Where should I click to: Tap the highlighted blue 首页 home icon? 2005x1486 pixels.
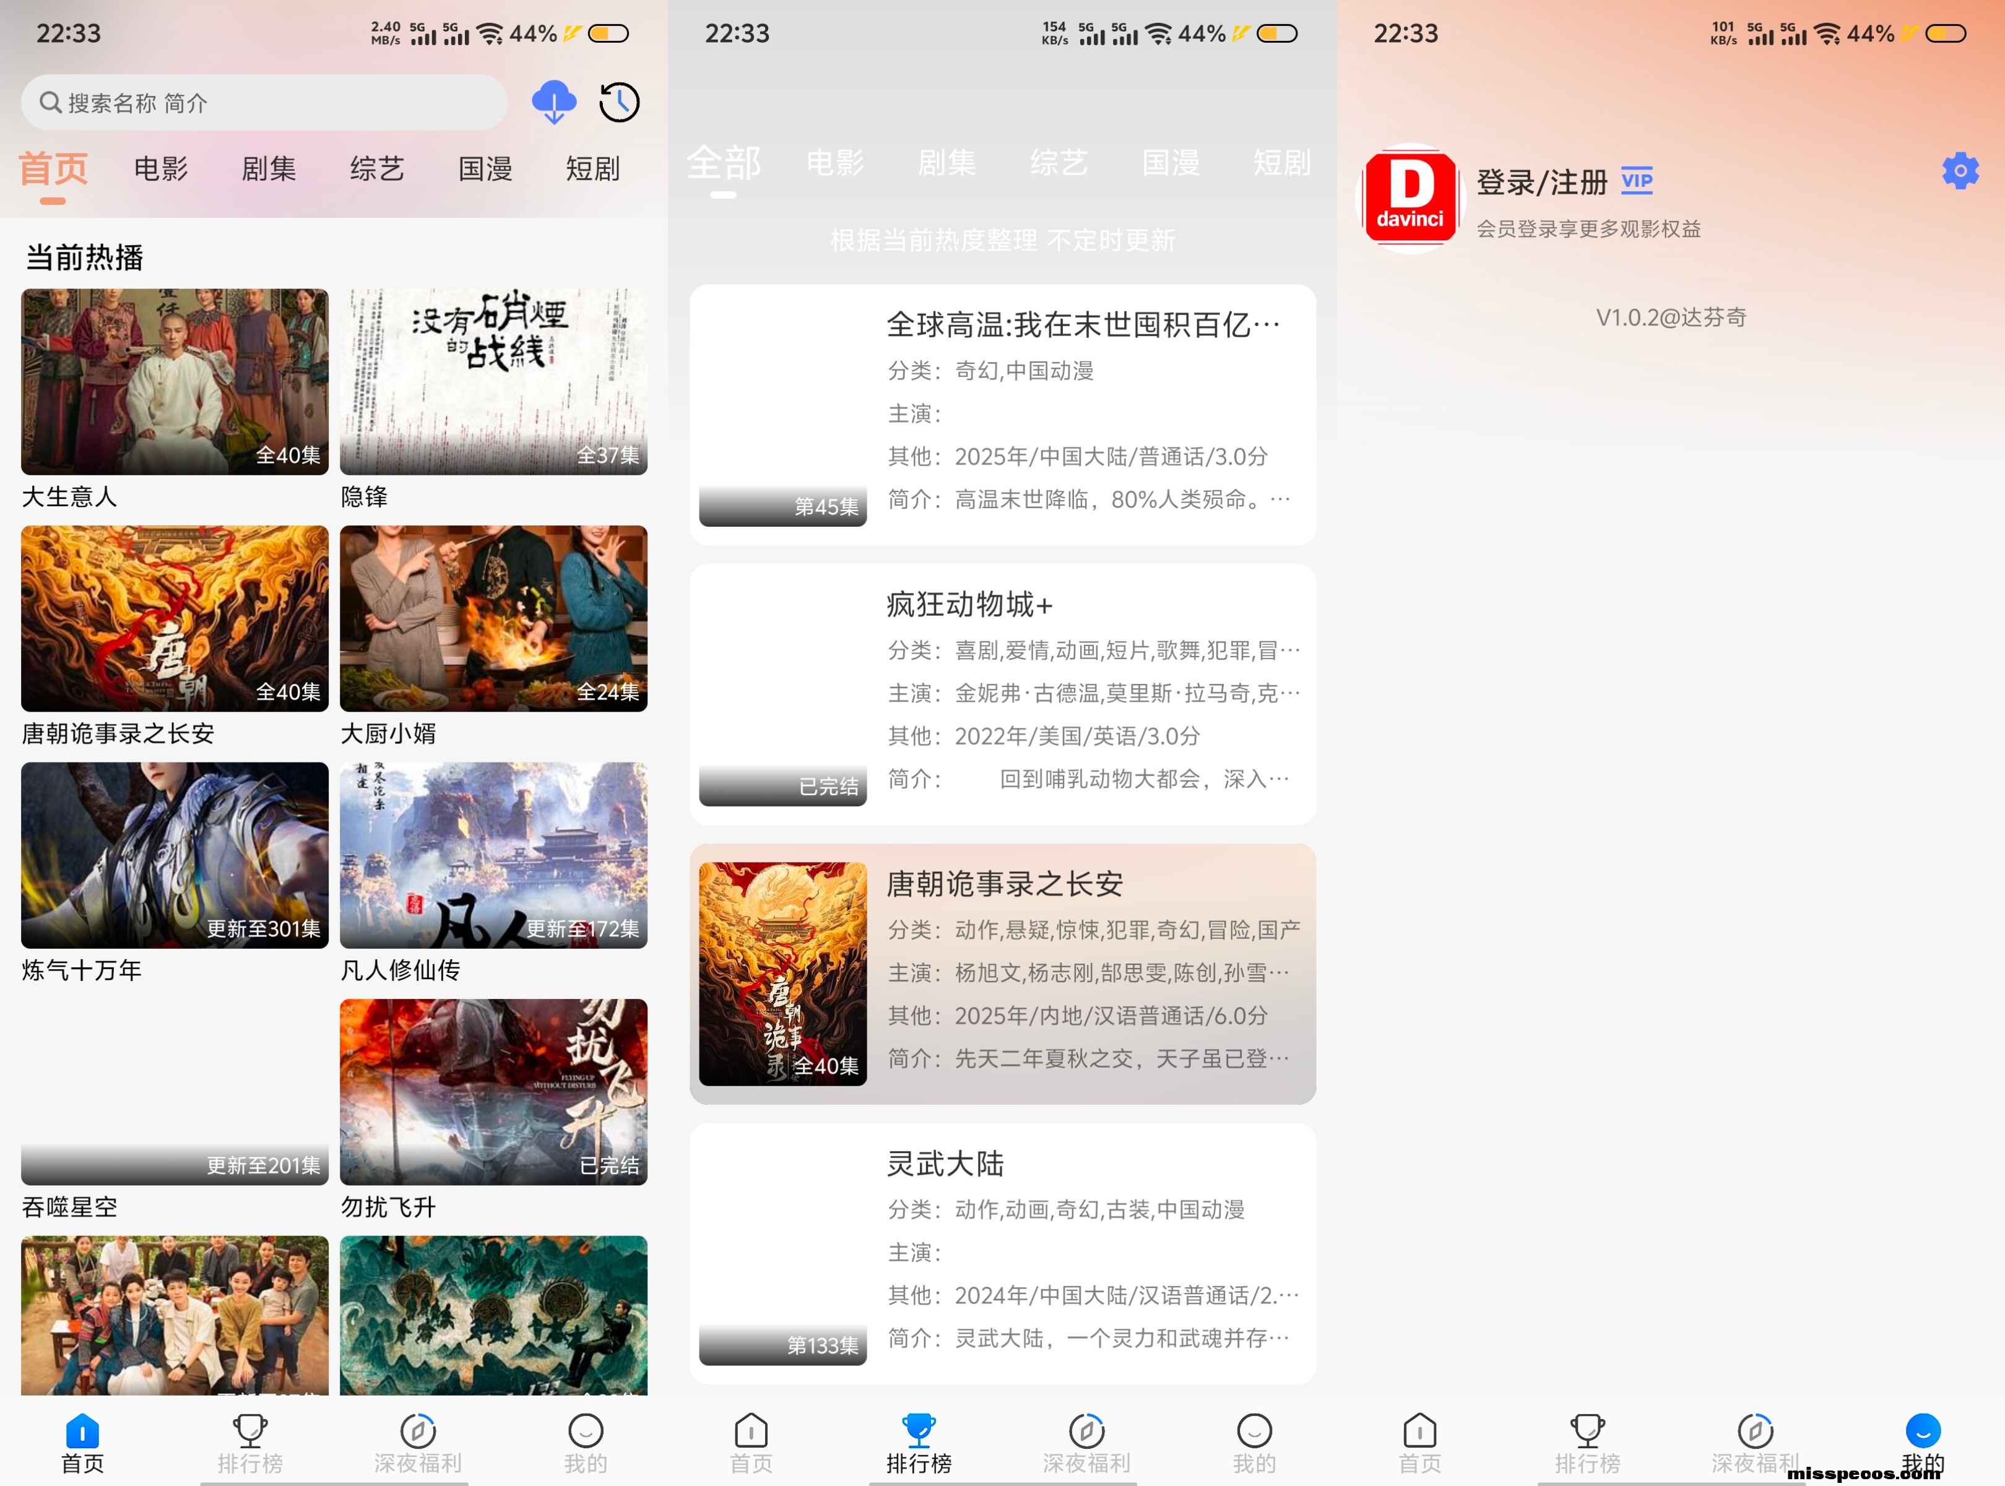pyautogui.click(x=82, y=1430)
